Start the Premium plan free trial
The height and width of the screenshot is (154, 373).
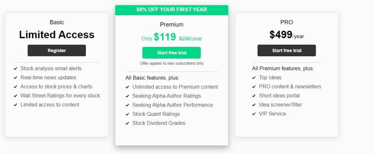(x=172, y=53)
